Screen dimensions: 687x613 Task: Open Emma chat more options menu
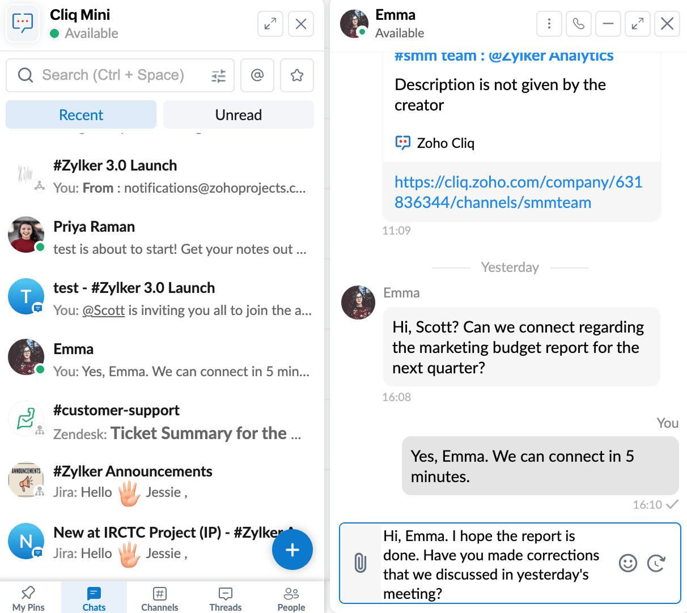tap(549, 24)
